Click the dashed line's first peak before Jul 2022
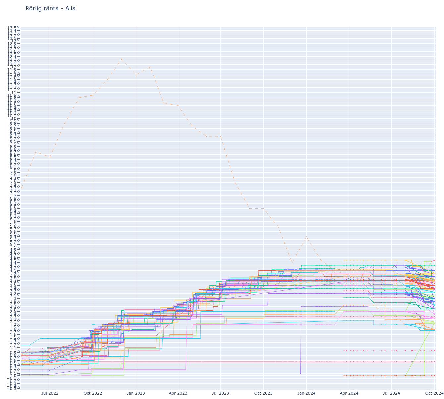 (36, 152)
